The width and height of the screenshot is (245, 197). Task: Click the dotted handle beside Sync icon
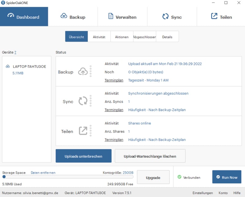point(90,101)
